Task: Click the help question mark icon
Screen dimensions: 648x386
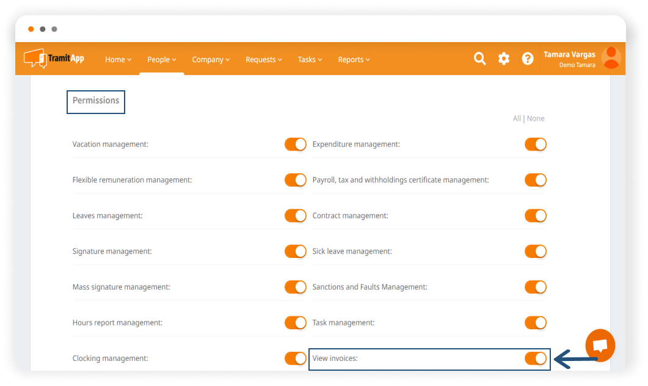Action: (528, 59)
